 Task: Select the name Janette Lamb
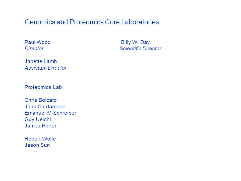[x=41, y=61]
